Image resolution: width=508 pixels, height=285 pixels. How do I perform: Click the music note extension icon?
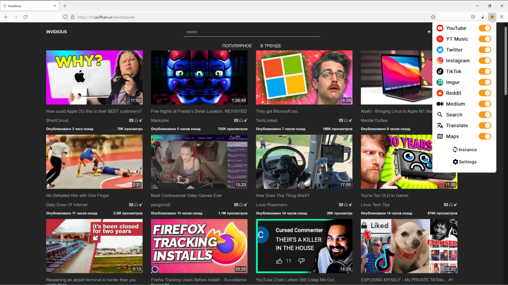pyautogui.click(x=483, y=17)
